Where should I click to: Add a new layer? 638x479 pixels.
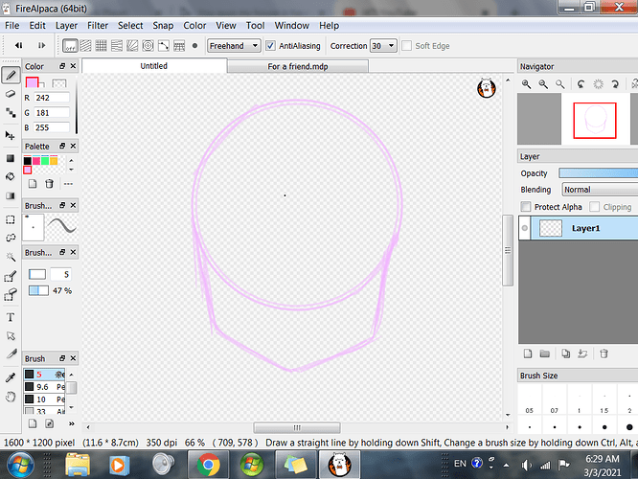click(x=528, y=354)
